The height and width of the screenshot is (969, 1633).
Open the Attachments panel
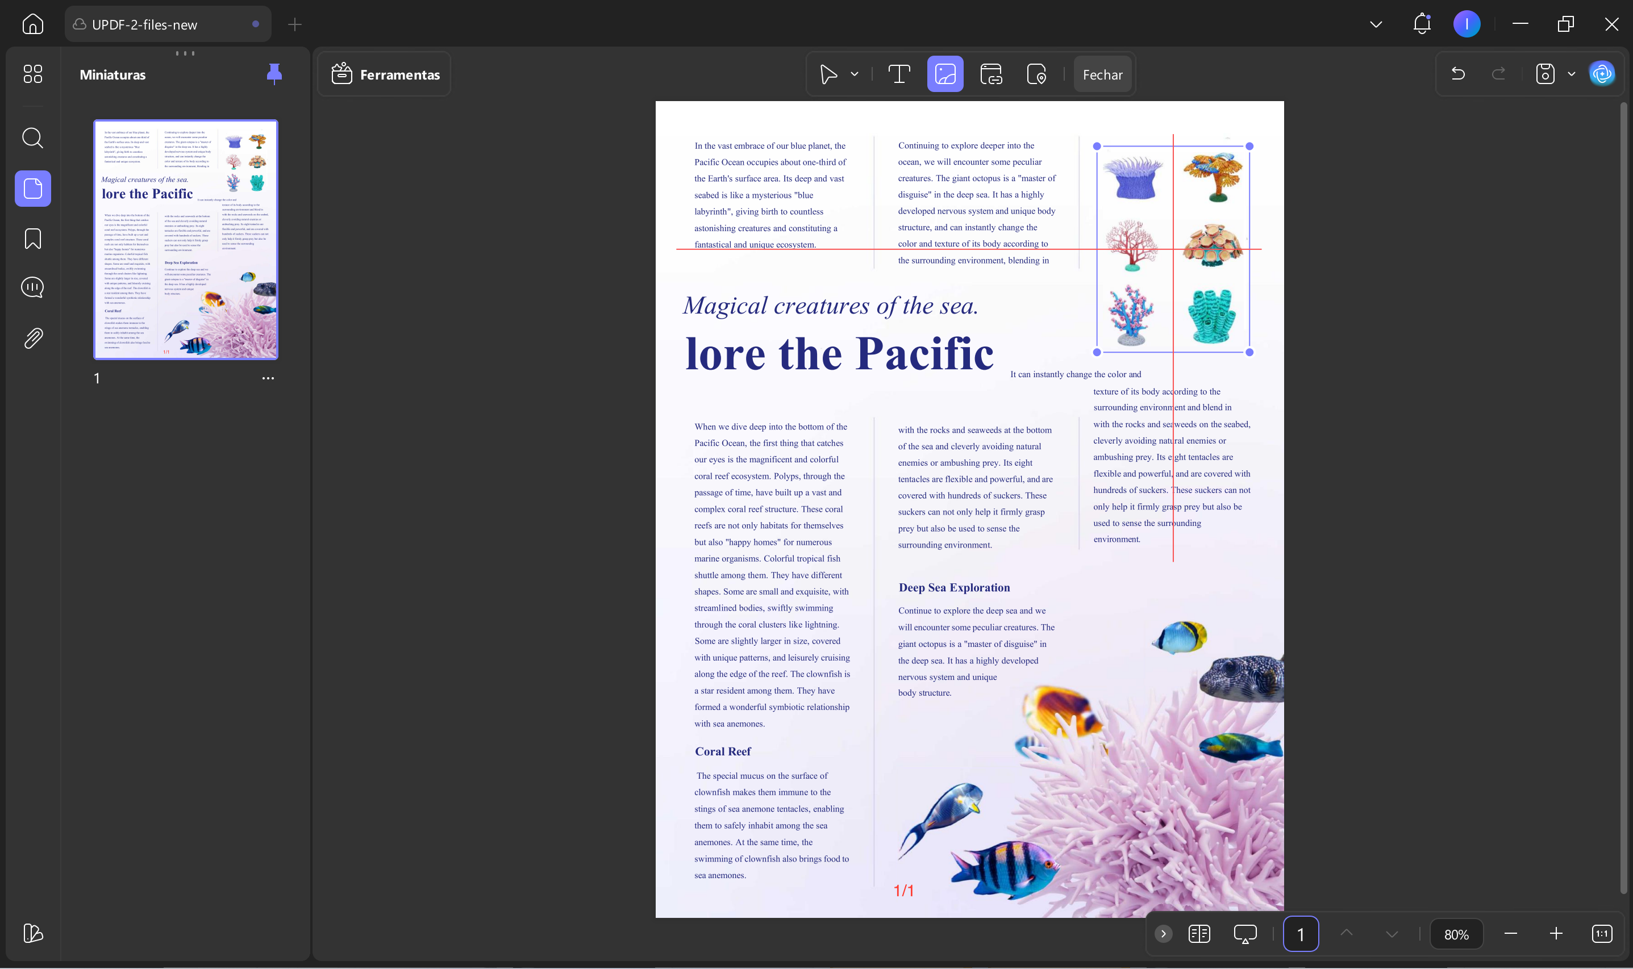(x=32, y=337)
